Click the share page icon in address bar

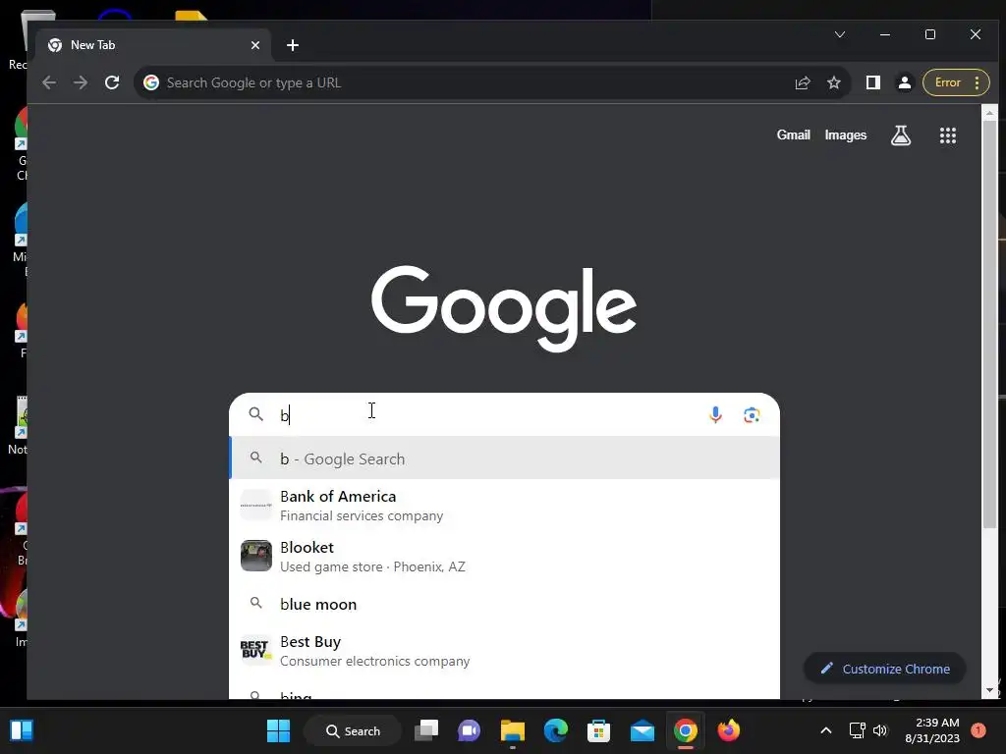802,82
